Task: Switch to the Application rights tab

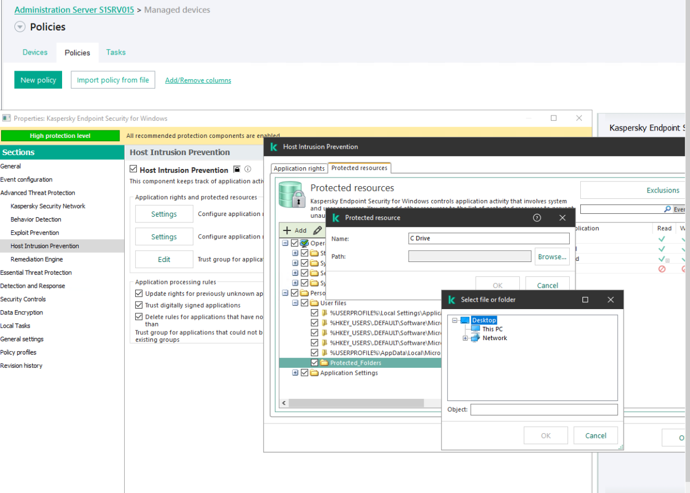Action: [299, 168]
